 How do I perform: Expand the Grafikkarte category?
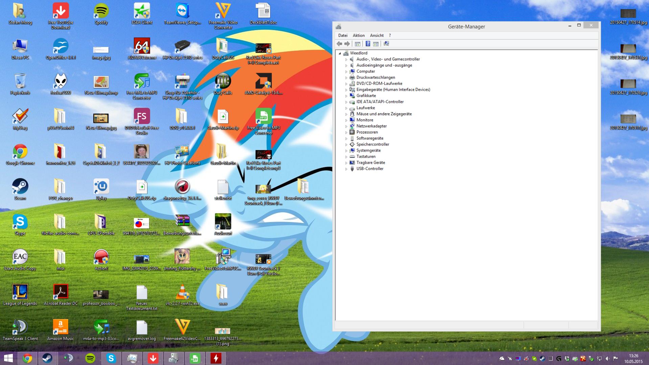coord(346,96)
